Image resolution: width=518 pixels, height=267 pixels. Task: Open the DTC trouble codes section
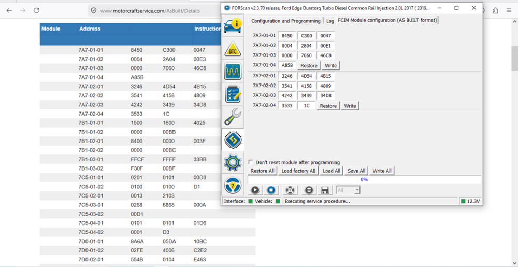click(x=233, y=48)
